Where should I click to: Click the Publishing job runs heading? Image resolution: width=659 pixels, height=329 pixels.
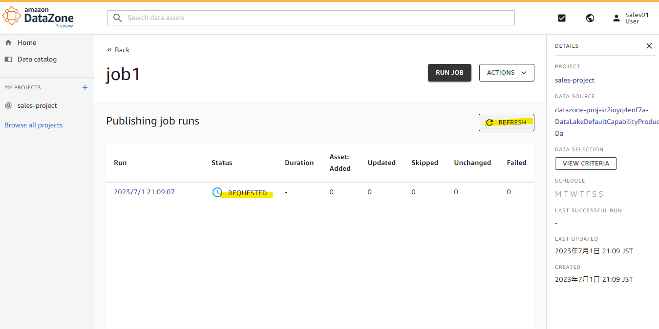(x=152, y=121)
